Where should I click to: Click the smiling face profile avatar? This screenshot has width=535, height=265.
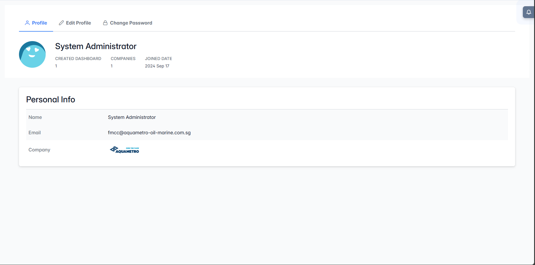(32, 54)
